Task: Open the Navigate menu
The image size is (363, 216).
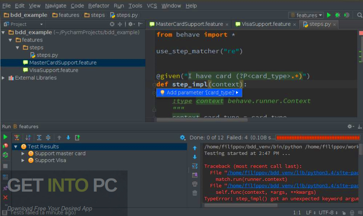Action: 56,5
